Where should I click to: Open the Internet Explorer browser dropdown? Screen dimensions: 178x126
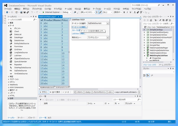click(61, 12)
